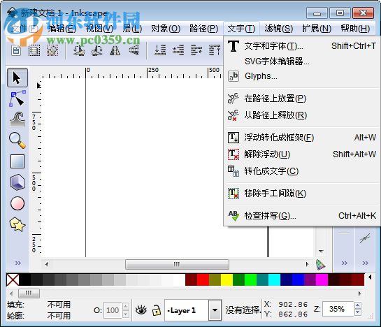This screenshot has height=327, width=381.
Task: Select the circle ellipse tool
Action: point(17,203)
